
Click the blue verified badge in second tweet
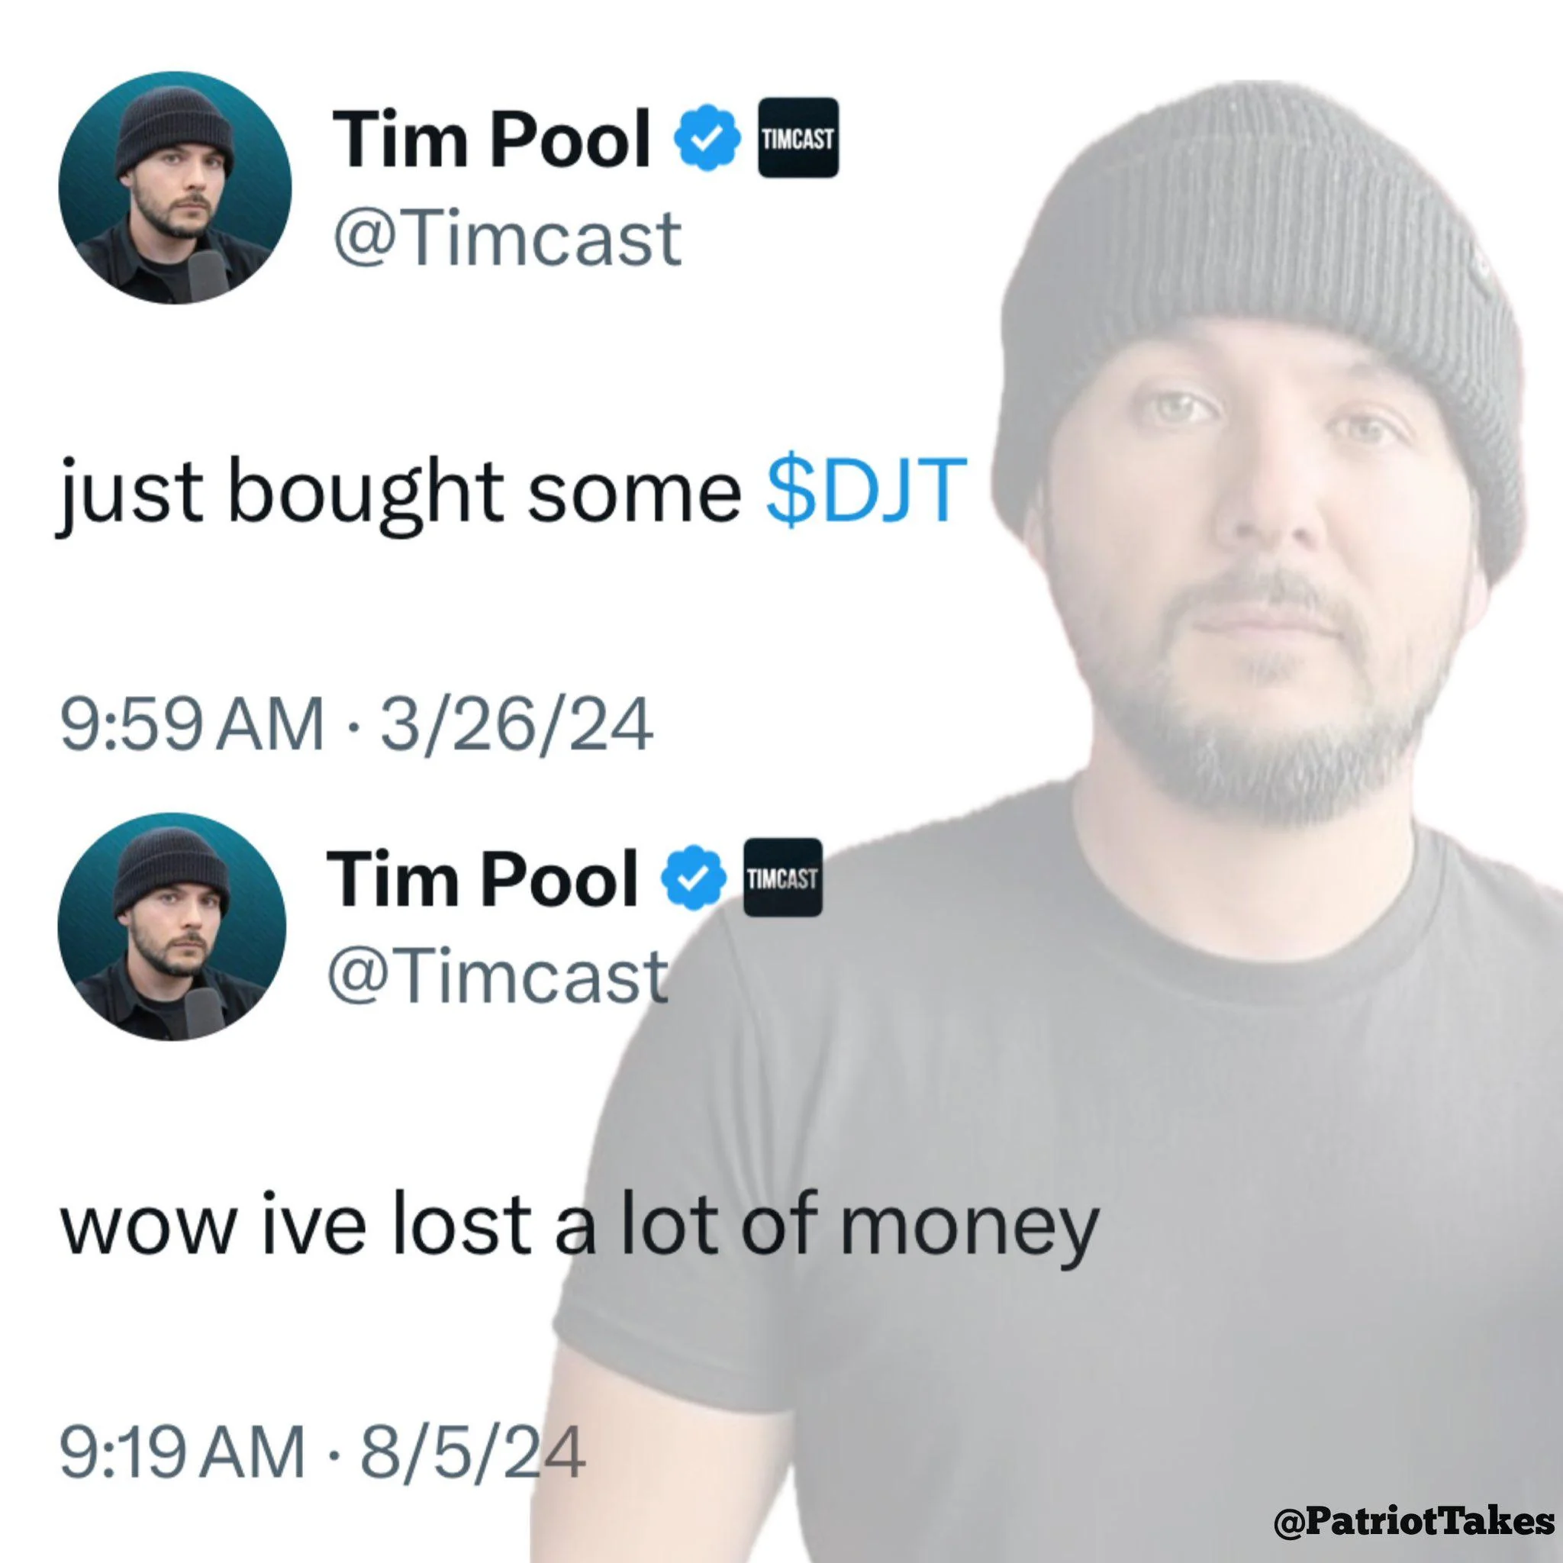[x=693, y=878]
